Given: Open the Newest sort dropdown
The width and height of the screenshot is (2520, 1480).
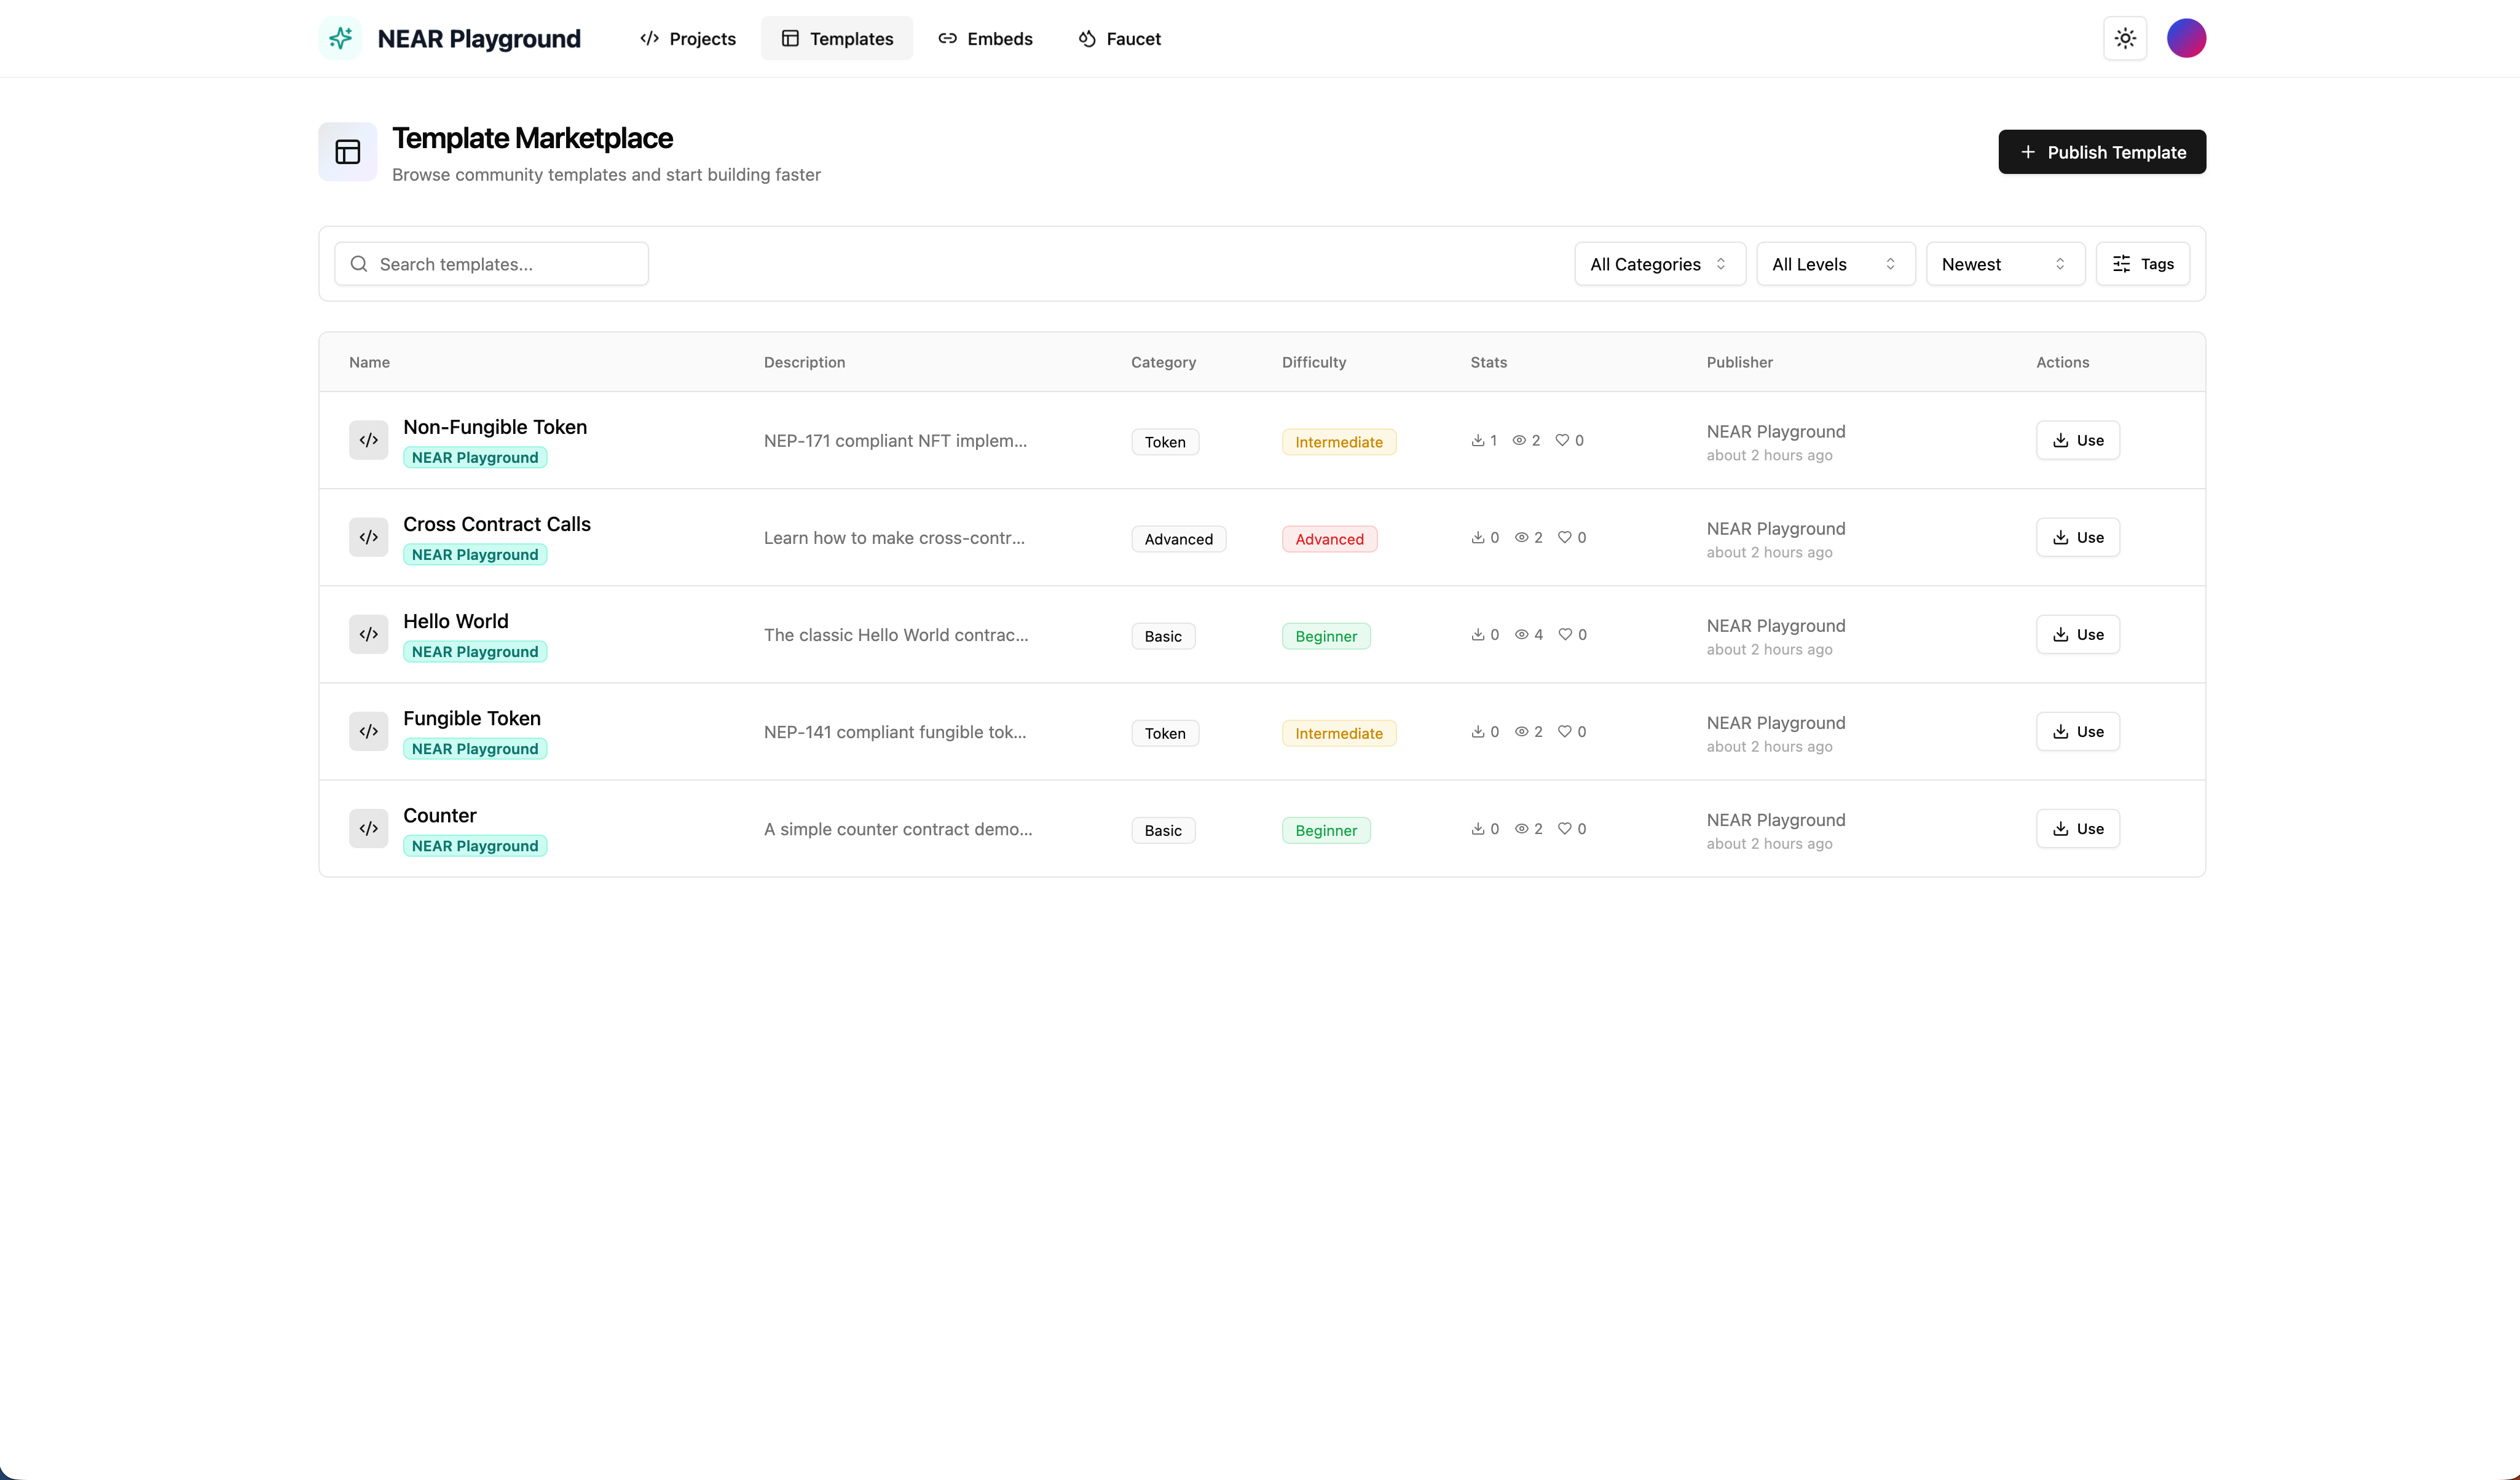Looking at the screenshot, I should (2005, 264).
